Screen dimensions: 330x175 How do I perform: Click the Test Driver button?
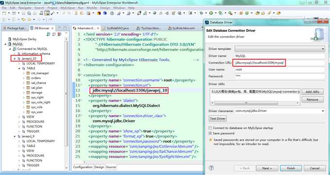[x=218, y=118]
